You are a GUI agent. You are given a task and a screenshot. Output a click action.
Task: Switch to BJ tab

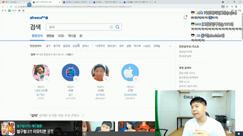click(x=81, y=36)
